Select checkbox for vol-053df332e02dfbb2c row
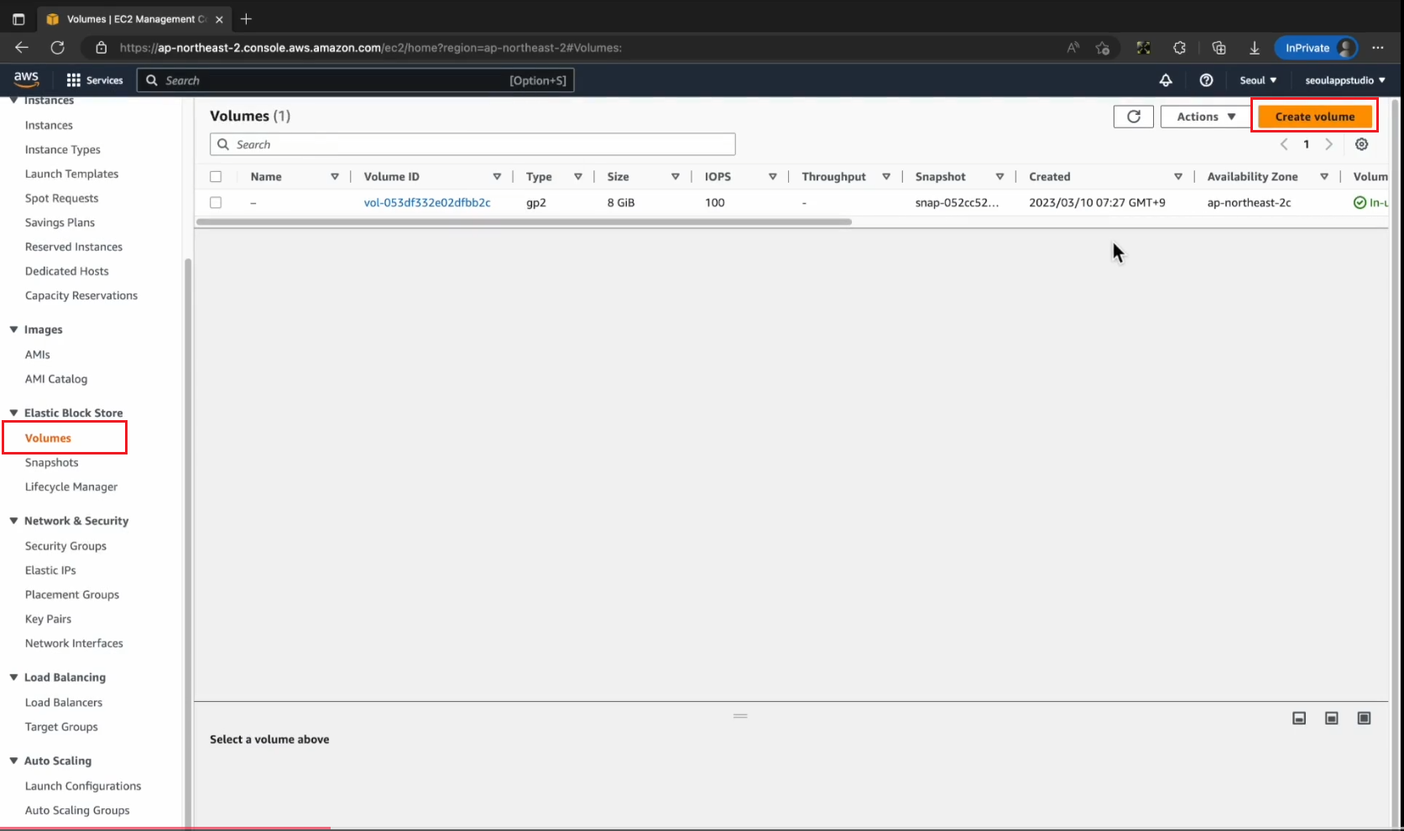This screenshot has height=831, width=1404. [x=216, y=203]
